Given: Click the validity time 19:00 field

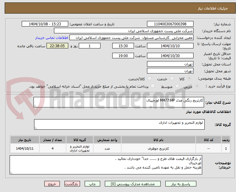Looking at the screenshot, I should point(123,56).
